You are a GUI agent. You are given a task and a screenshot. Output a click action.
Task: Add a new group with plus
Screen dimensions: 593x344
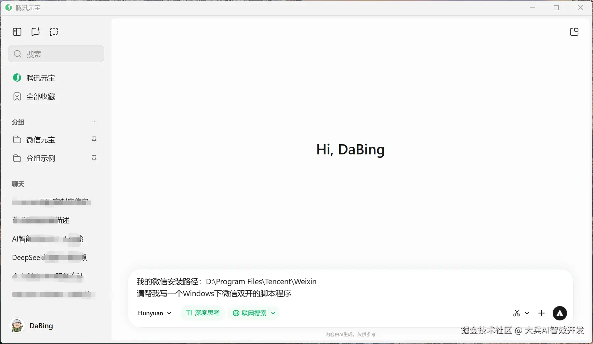(x=94, y=122)
